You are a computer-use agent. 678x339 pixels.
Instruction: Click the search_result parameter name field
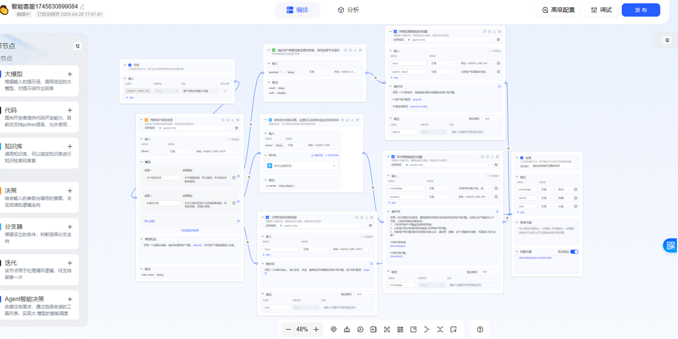click(409, 71)
